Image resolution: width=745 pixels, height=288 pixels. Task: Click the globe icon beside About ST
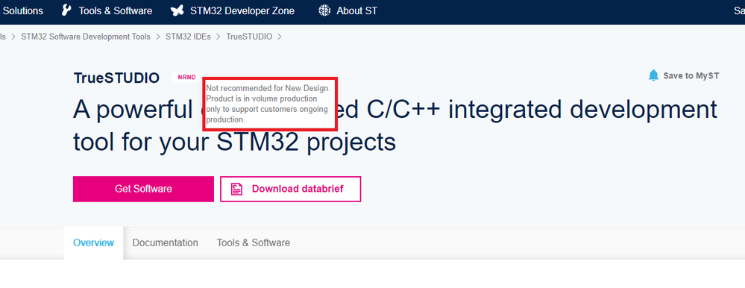click(x=324, y=10)
